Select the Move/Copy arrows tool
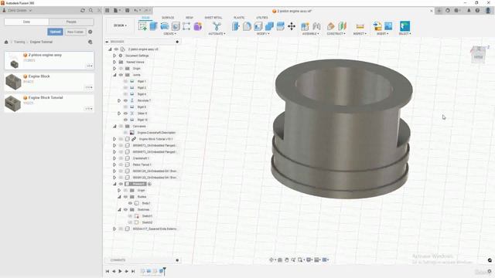Screen dimensions: 495x278 tap(292, 26)
